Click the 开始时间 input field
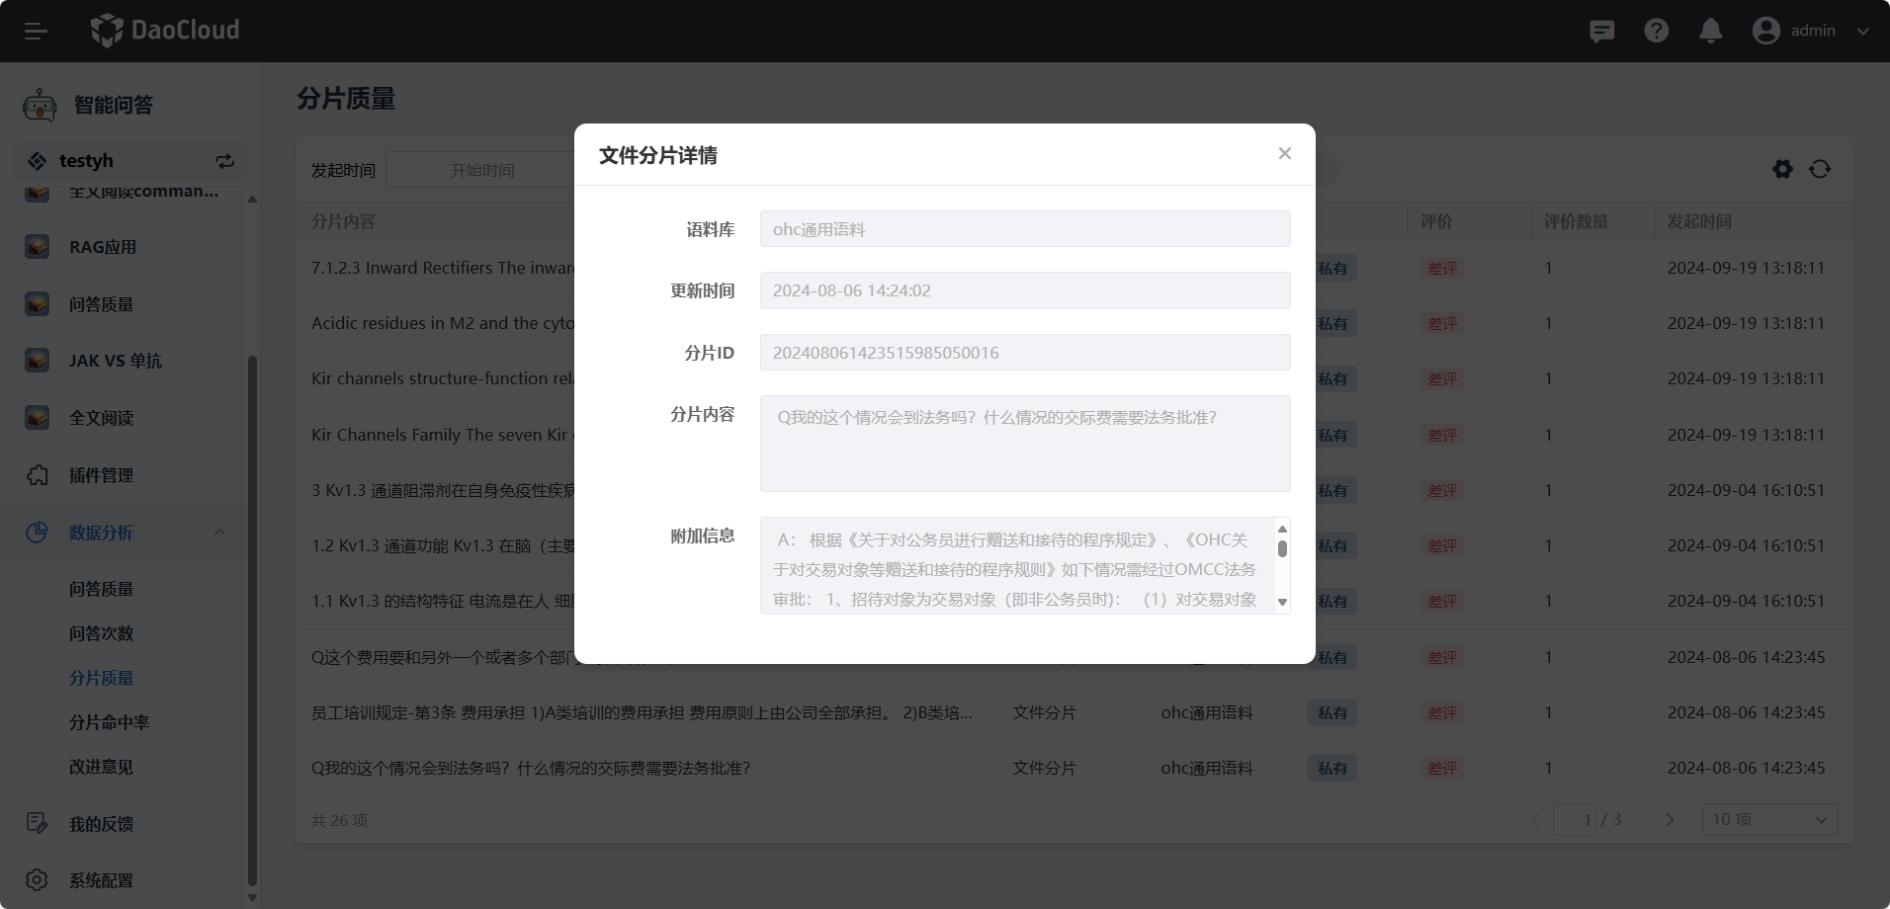 481,169
